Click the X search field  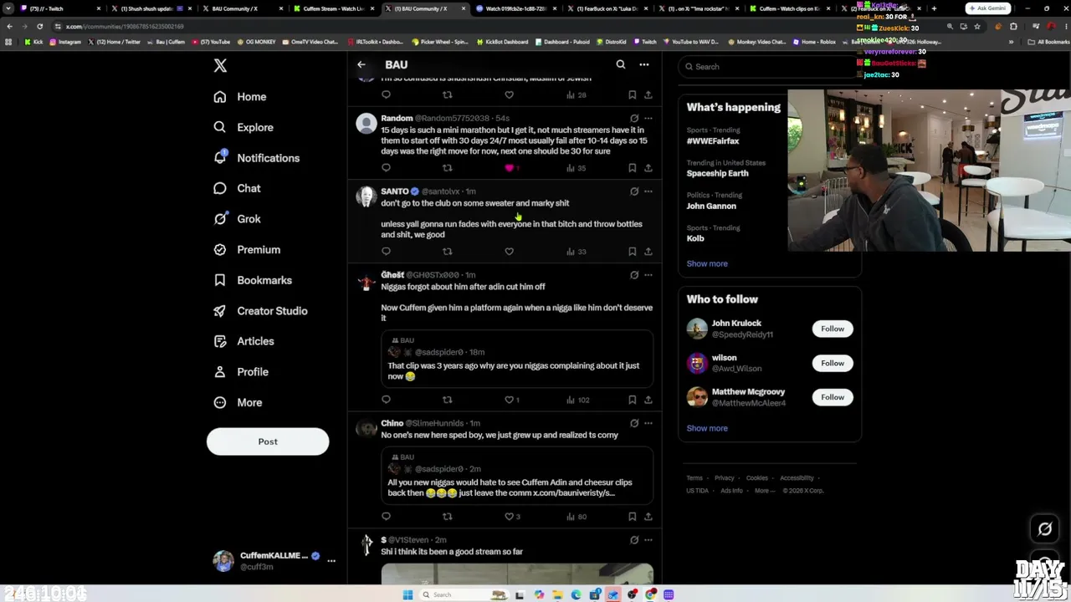(768, 67)
